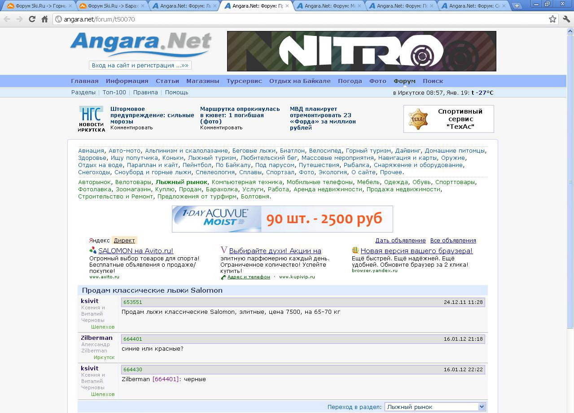Open Лыжный рынок market section

click(x=181, y=182)
